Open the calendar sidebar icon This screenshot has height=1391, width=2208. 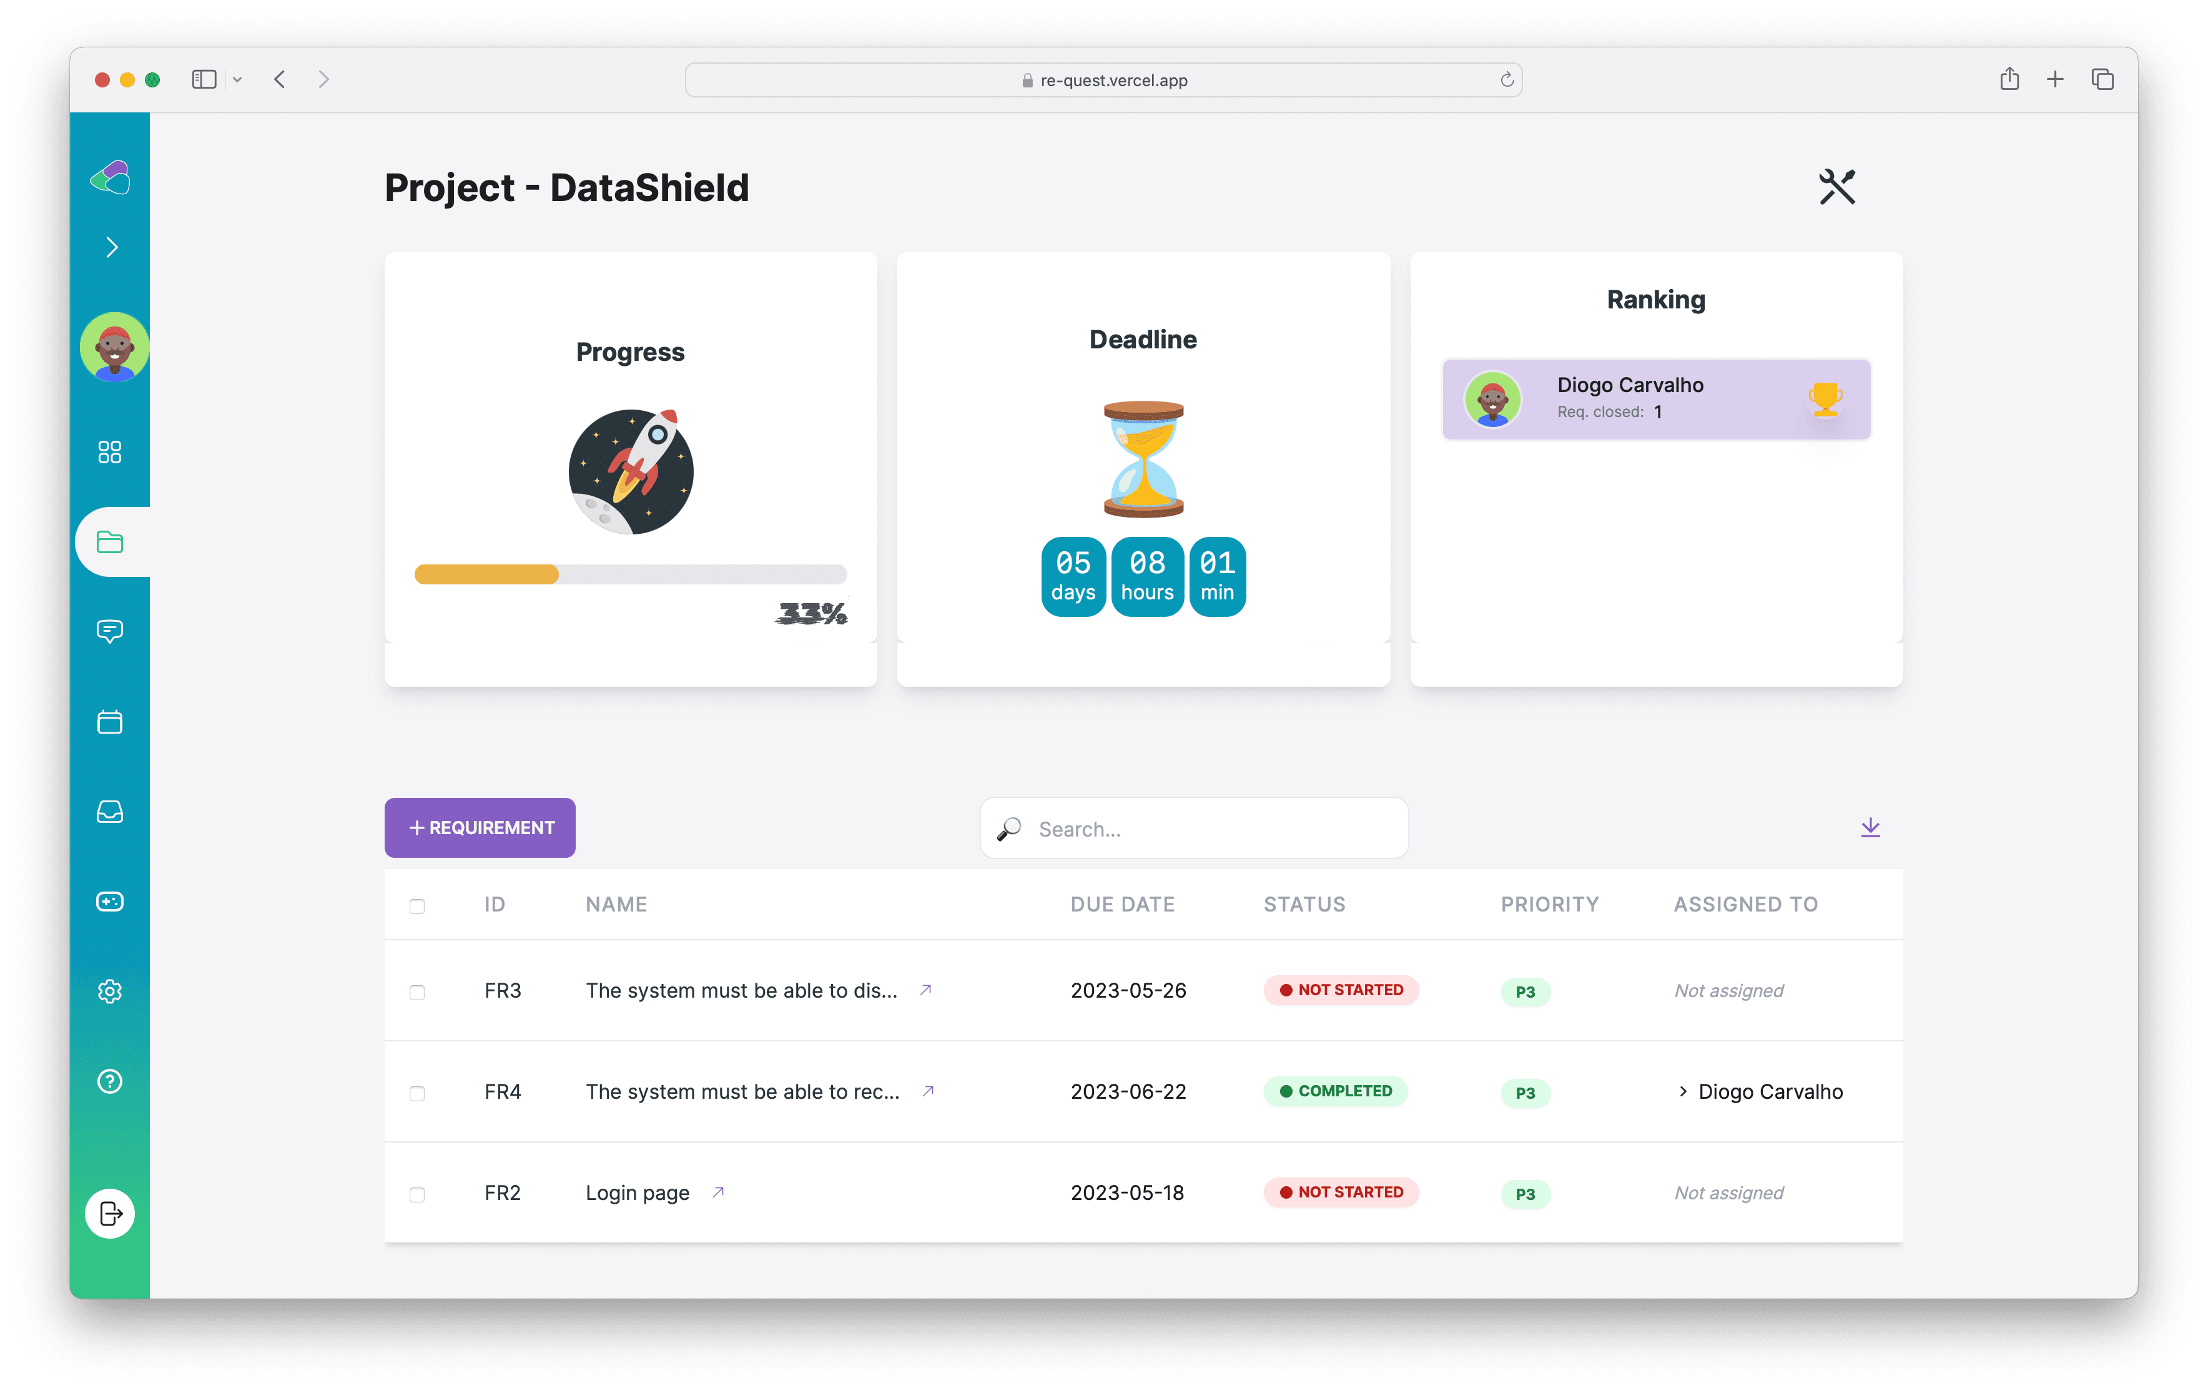(110, 722)
